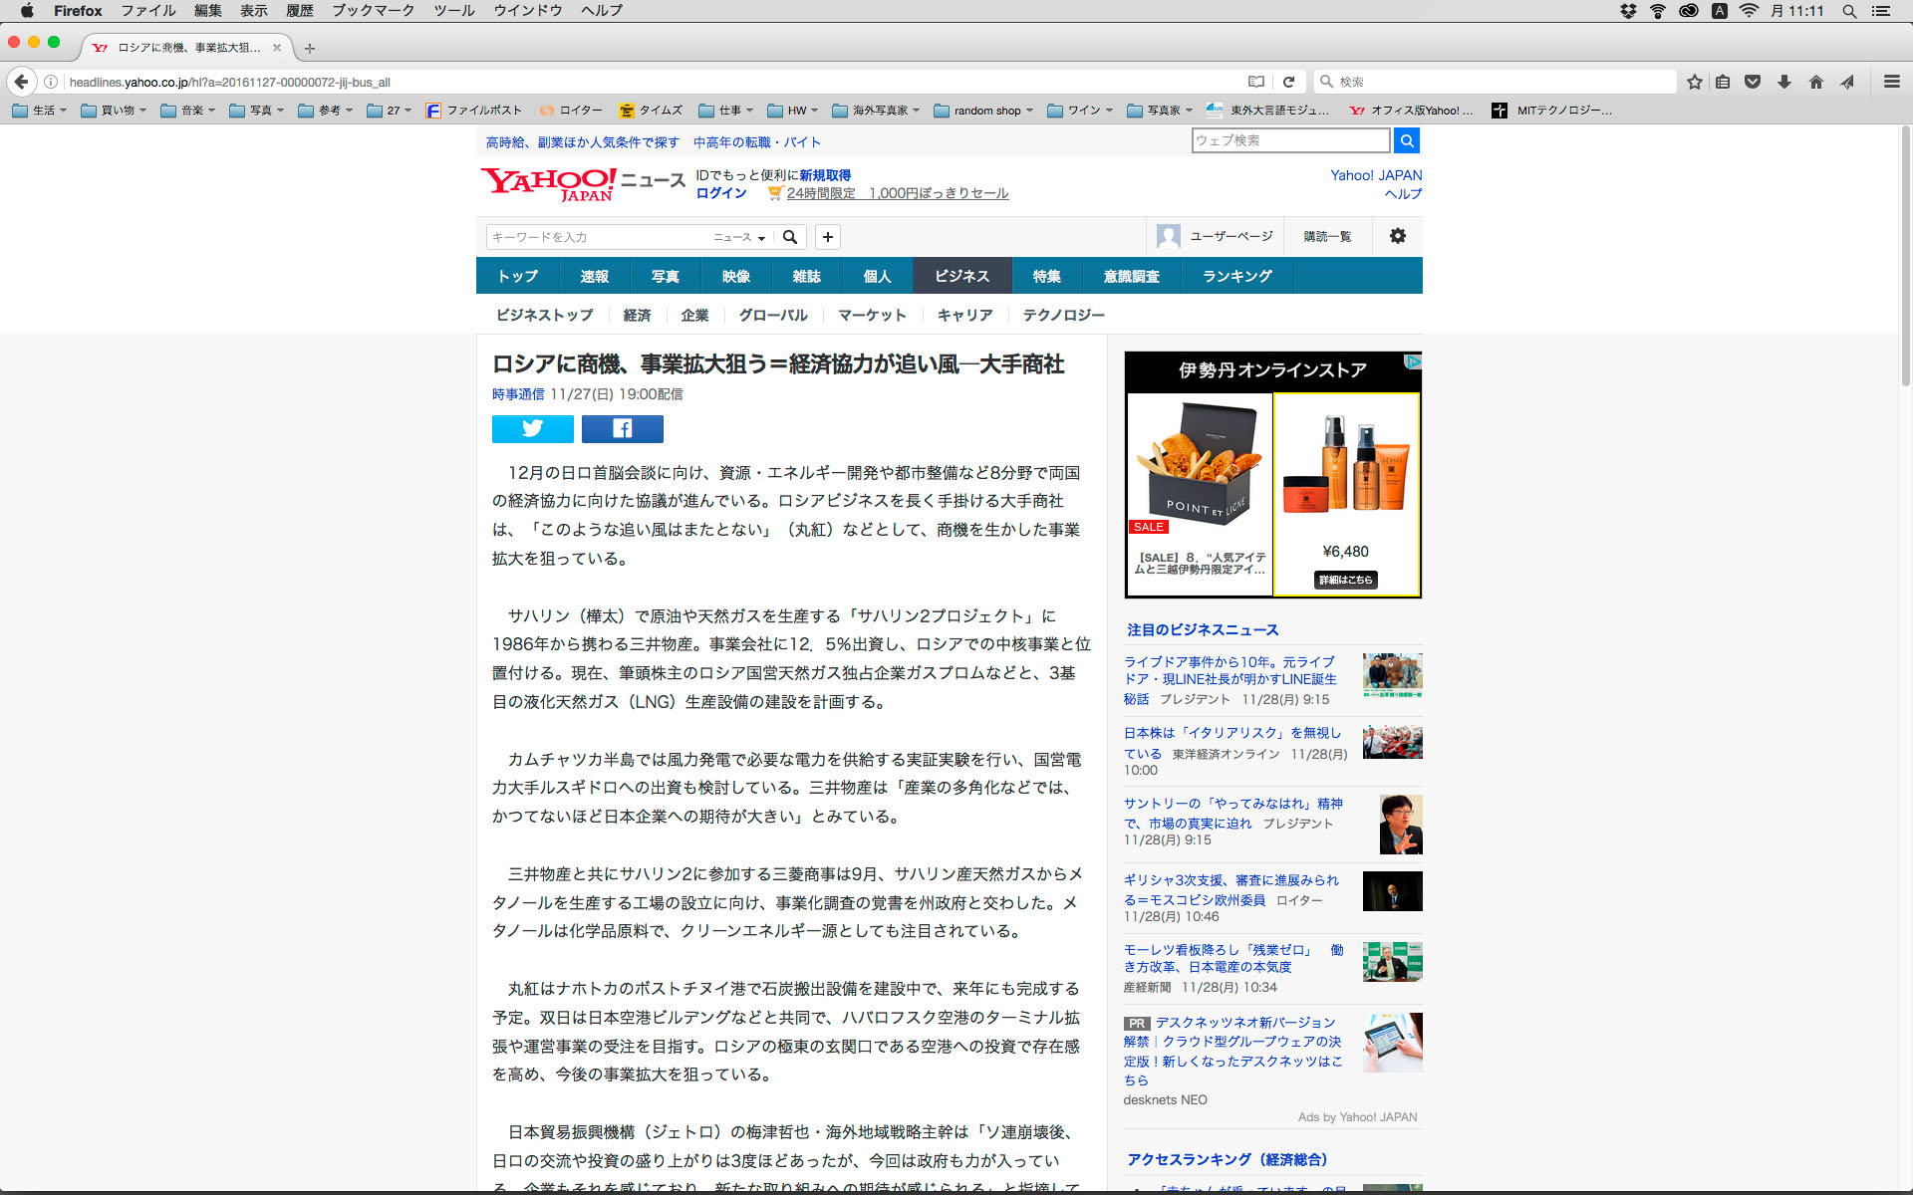Open the ランキング tab

coord(1236,276)
